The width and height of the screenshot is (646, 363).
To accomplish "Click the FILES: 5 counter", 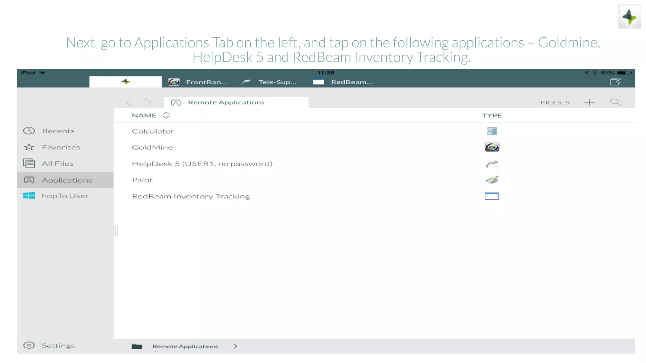I will tap(555, 102).
